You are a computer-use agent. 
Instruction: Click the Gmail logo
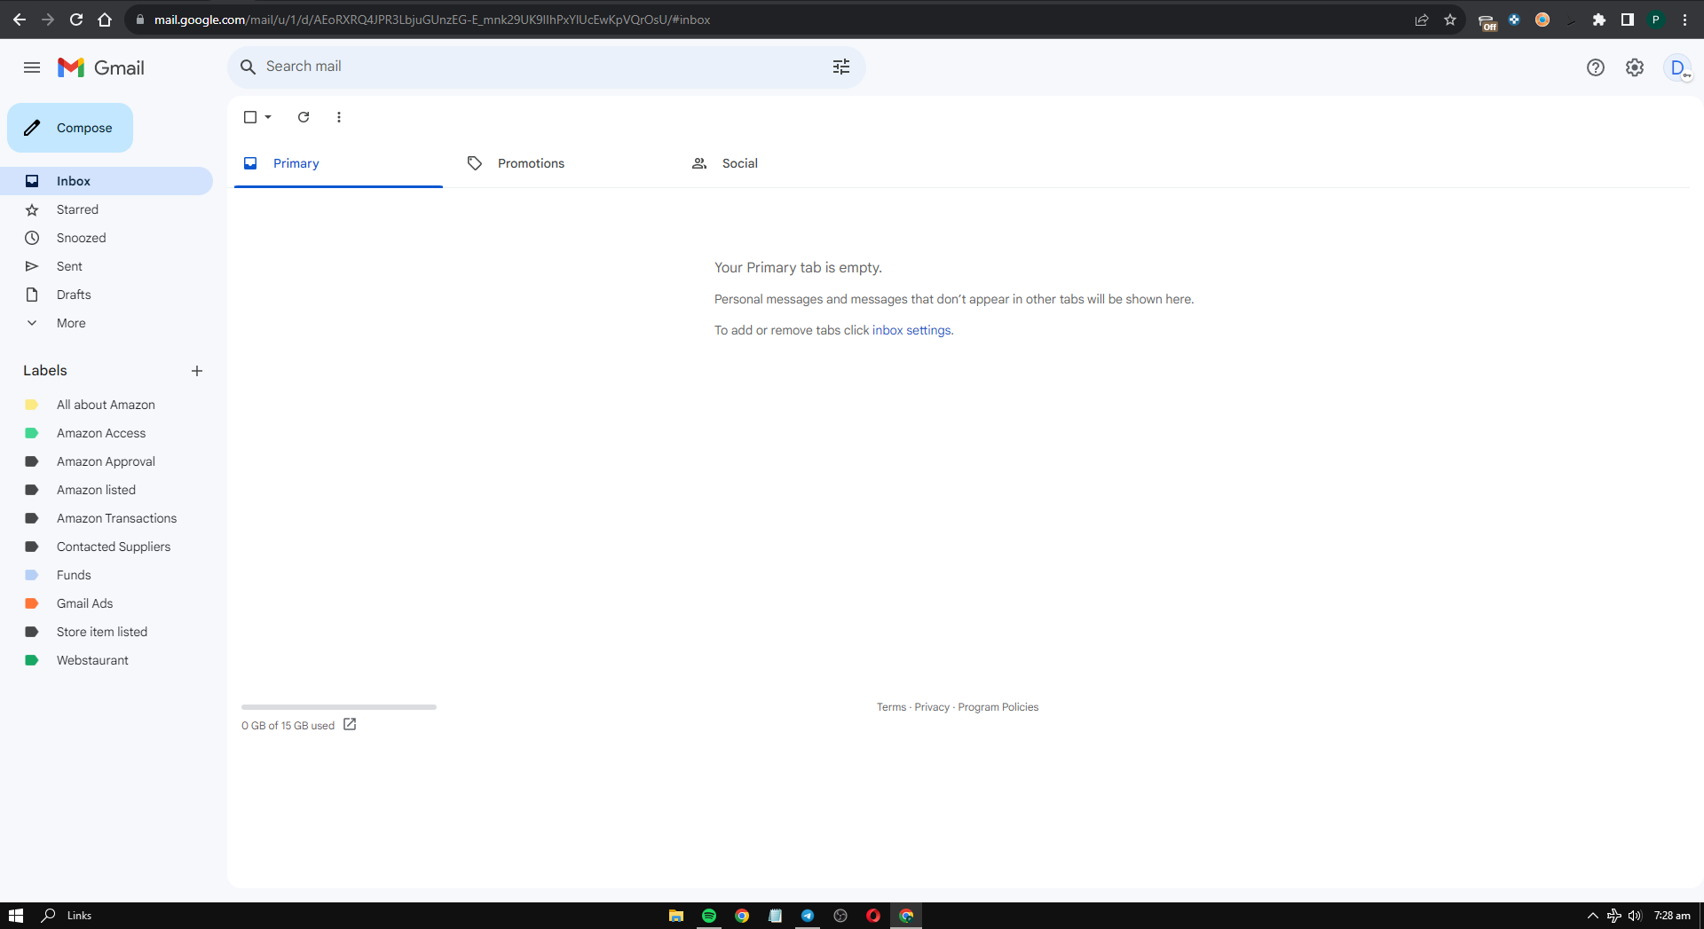click(101, 67)
